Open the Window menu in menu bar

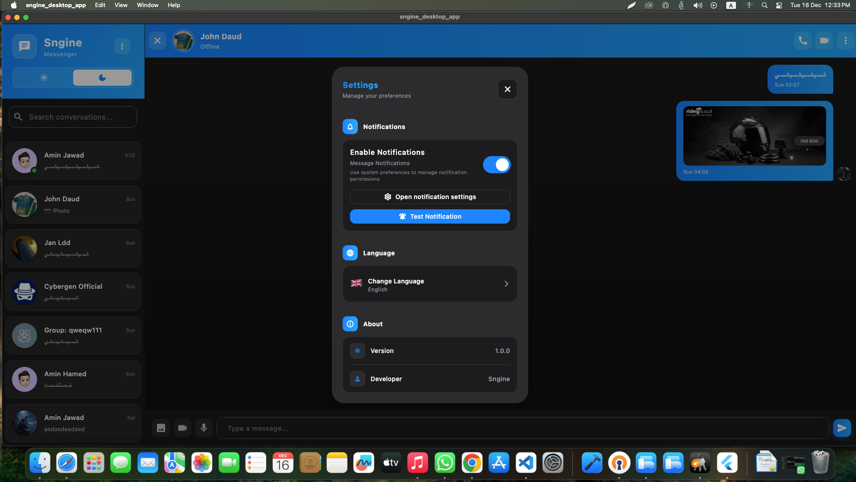click(x=147, y=5)
